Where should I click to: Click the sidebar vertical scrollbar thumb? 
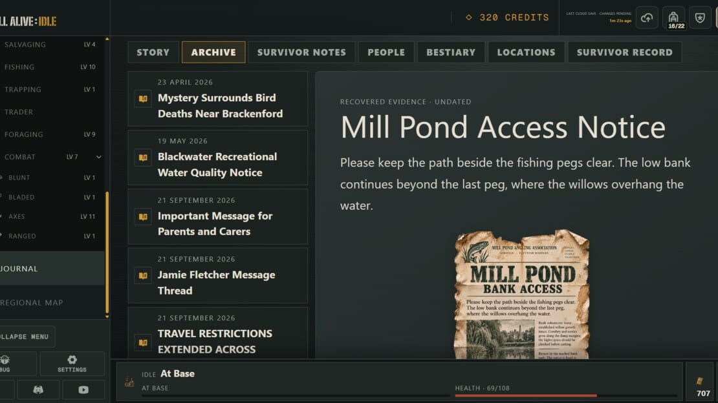pyautogui.click(x=107, y=252)
